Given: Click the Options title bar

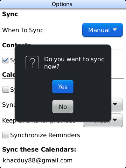Looking at the screenshot, I should (x=63, y=4).
